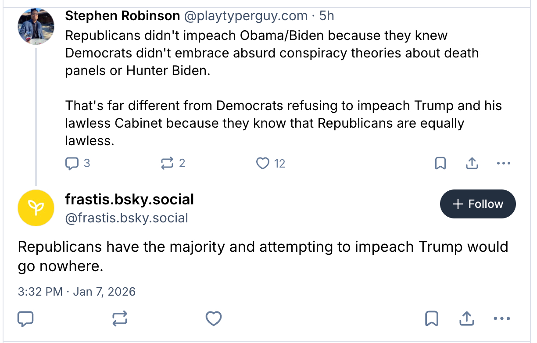Share Stephen Robinson's post
Viewport: 537px width, 343px height.
pos(471,164)
